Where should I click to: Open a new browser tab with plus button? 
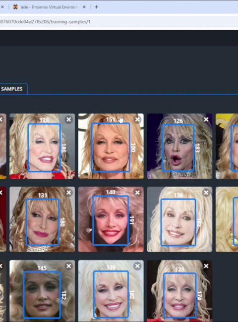[96, 7]
